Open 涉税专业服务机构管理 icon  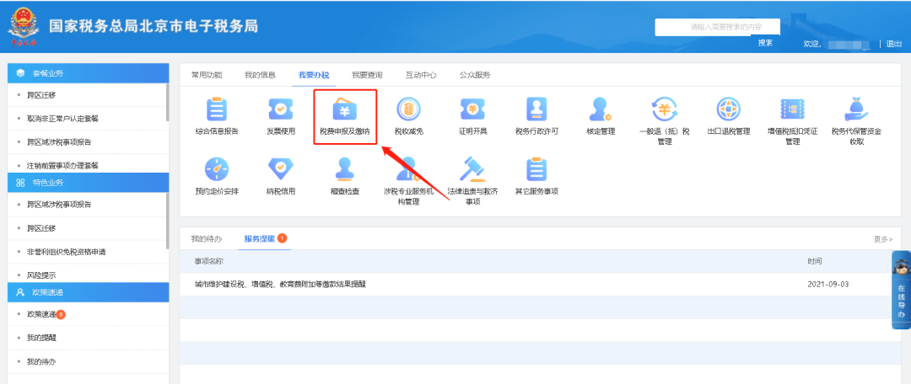click(408, 168)
